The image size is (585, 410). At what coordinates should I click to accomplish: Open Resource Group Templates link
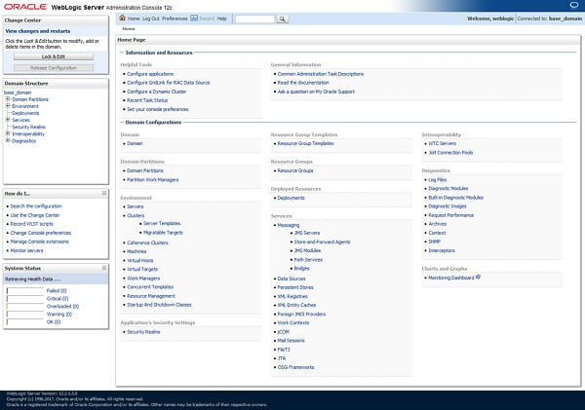click(305, 143)
